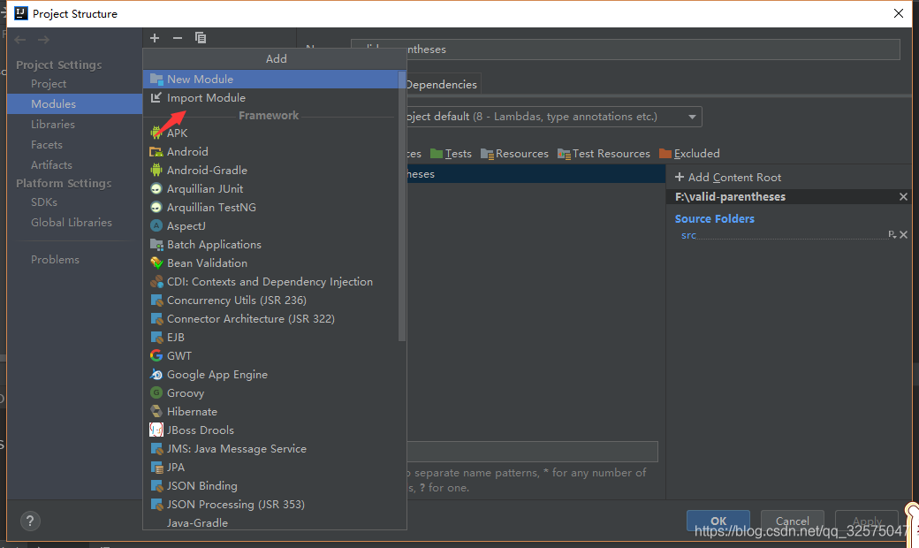The image size is (919, 548).
Task: Close the Project Structure dialog
Action: click(899, 13)
